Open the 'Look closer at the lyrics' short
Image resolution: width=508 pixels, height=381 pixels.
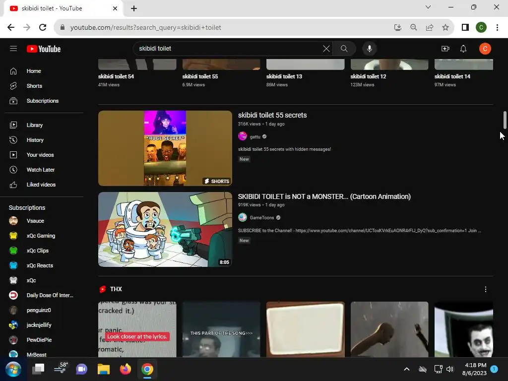point(137,329)
